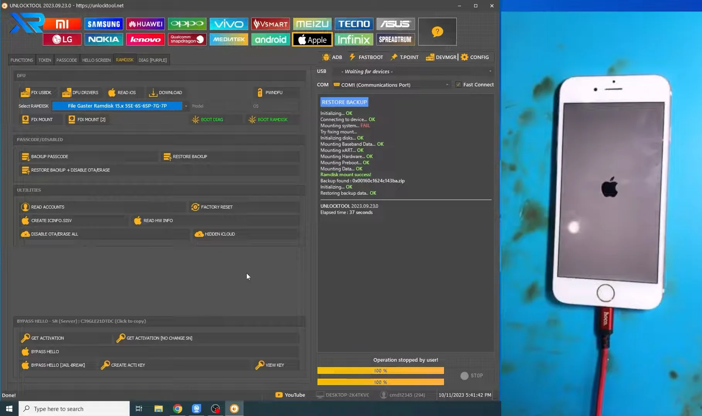Image resolution: width=702 pixels, height=416 pixels.
Task: Click the DOWNLOAD ramdisk button
Action: click(166, 93)
